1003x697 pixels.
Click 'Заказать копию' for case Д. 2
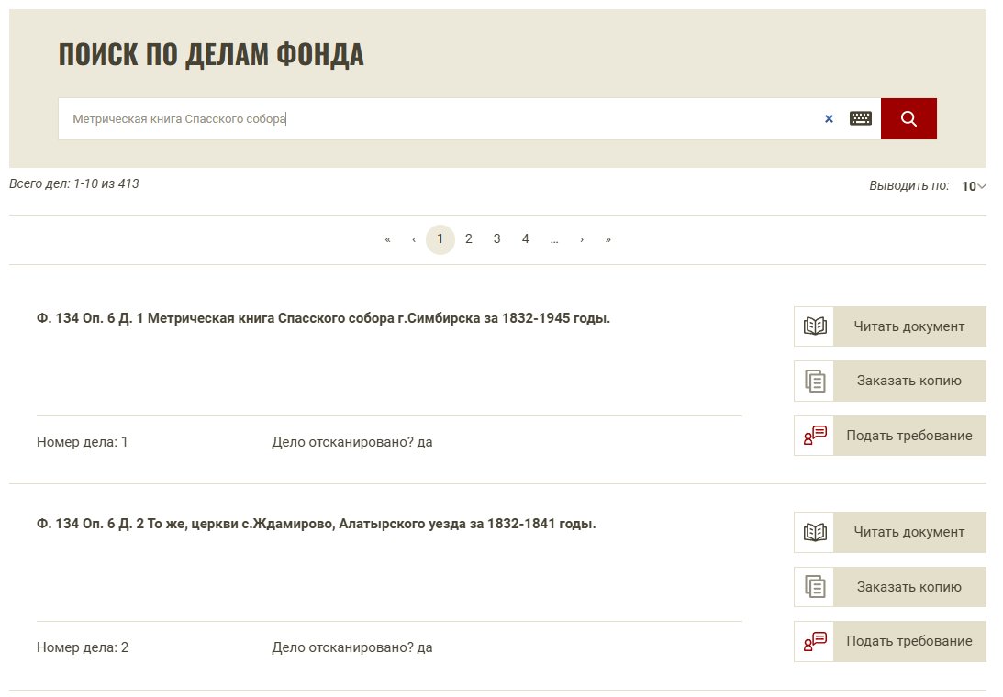pos(909,587)
